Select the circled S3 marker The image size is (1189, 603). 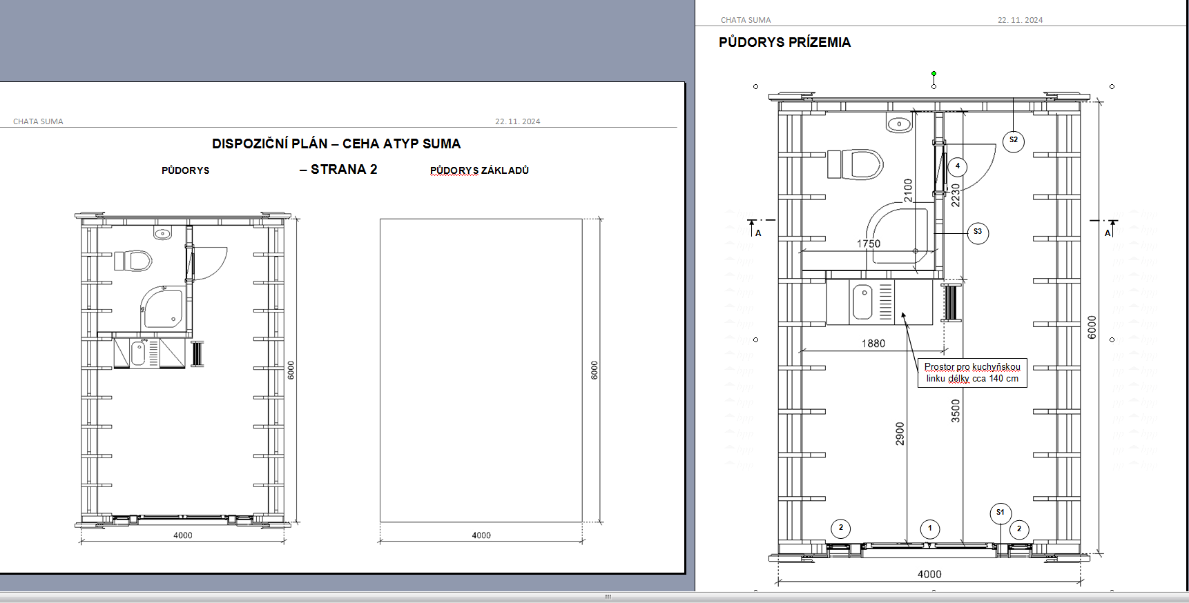point(978,233)
